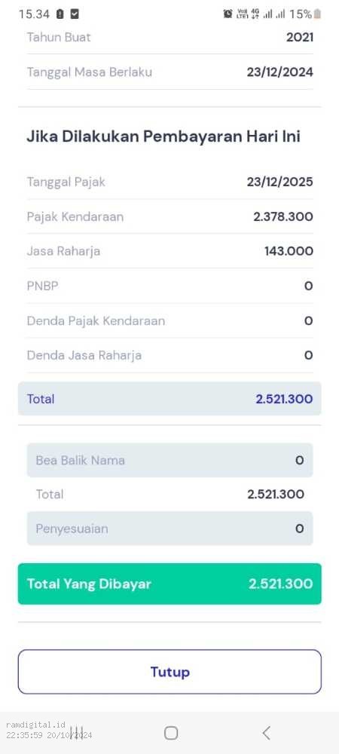Tap the Denda Pajak Kendaraan row

pos(169,320)
